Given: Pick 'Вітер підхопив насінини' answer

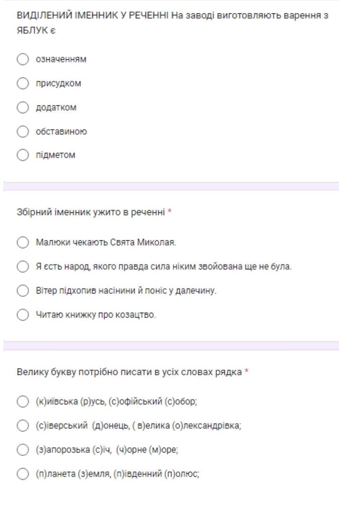Looking at the screenshot, I should (23, 291).
